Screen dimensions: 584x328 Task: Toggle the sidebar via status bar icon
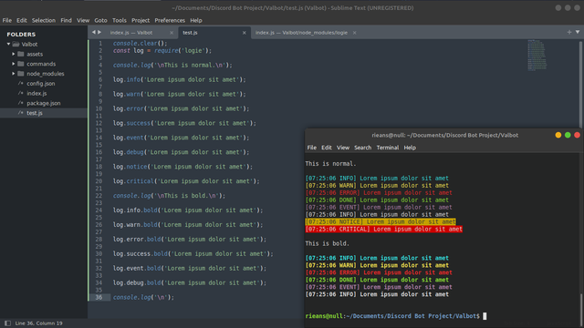point(7,323)
